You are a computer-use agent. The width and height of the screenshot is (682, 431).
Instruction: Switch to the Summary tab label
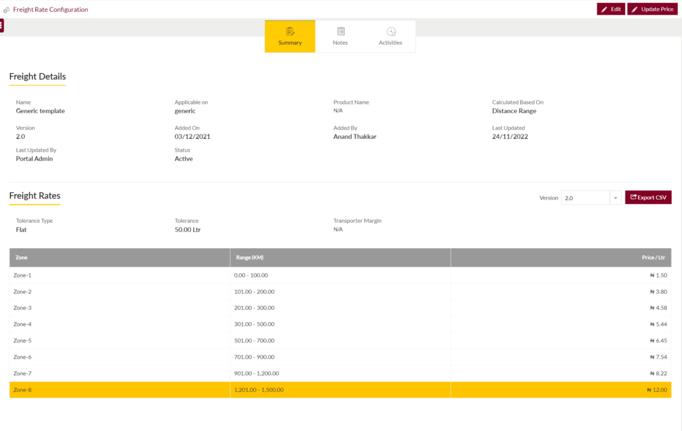tap(290, 43)
